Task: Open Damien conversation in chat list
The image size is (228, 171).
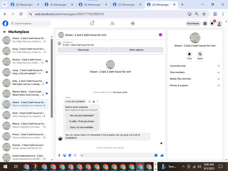Action: [x=25, y=147]
